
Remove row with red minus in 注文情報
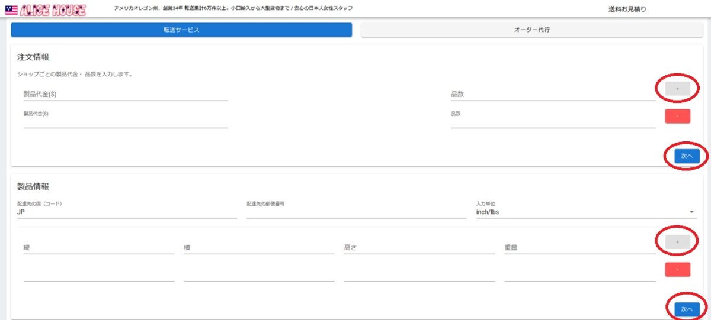(x=677, y=116)
